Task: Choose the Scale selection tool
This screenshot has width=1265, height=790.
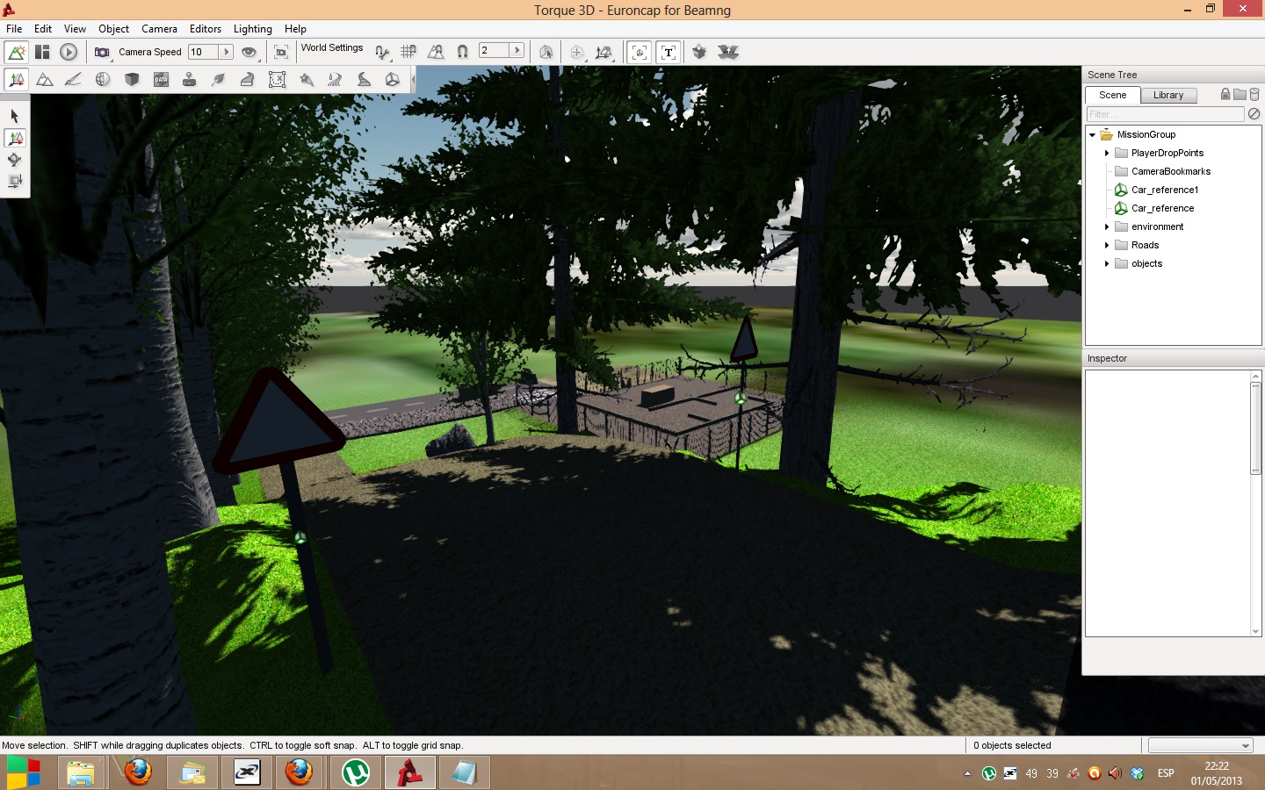Action: 15,181
